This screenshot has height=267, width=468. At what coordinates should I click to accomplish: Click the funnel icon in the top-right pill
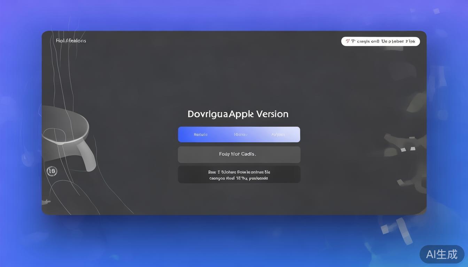[x=353, y=41]
